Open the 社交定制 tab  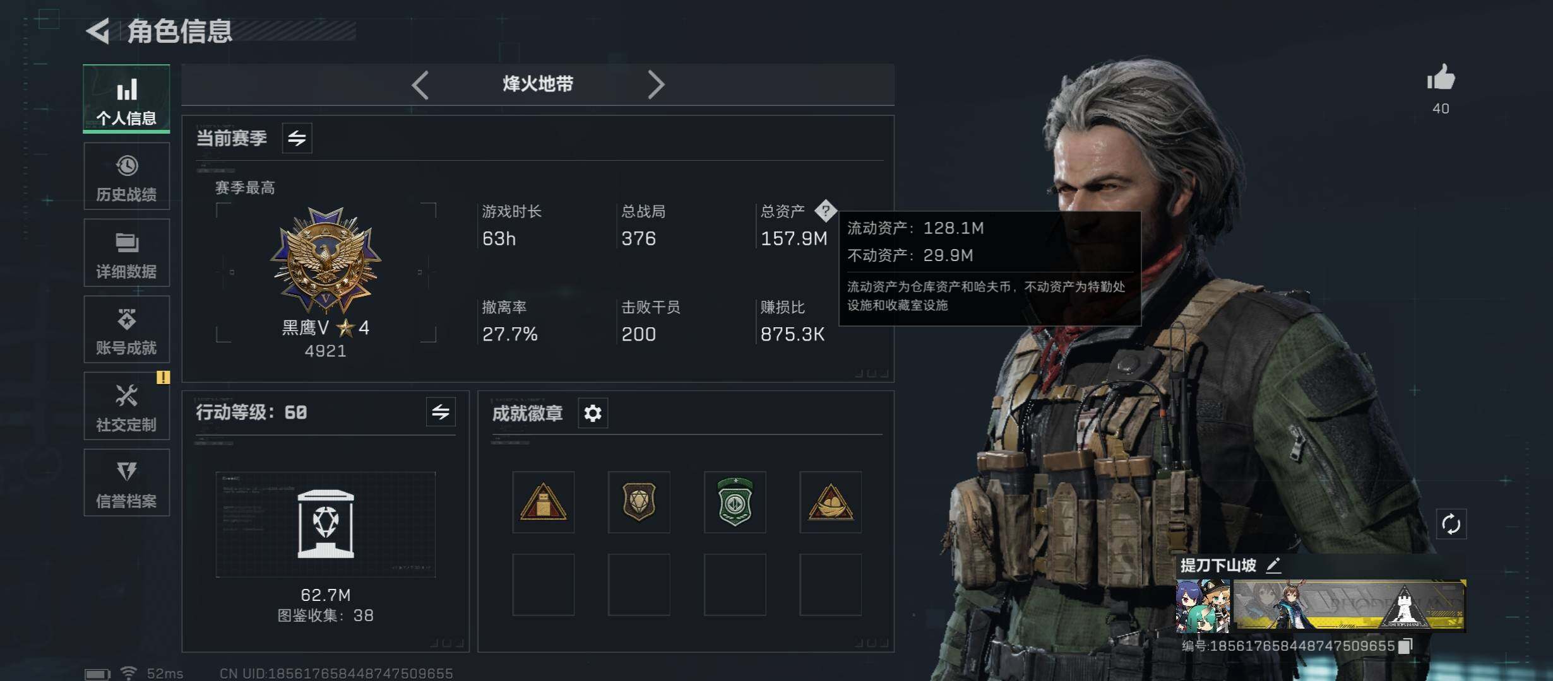pyautogui.click(x=126, y=406)
